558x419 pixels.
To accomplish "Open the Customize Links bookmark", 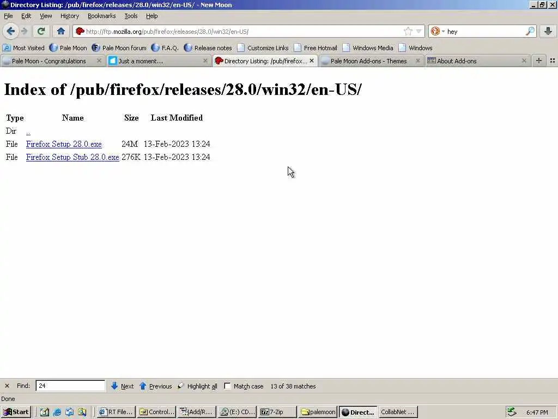I will pyautogui.click(x=263, y=48).
